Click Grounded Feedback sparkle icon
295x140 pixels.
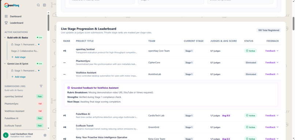pyautogui.click(x=69, y=88)
